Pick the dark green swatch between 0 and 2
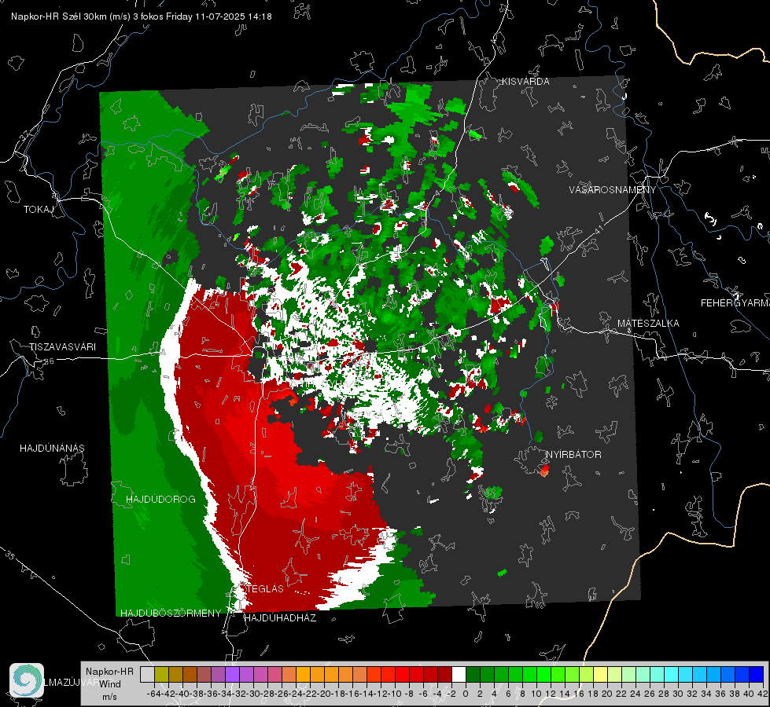 473,675
